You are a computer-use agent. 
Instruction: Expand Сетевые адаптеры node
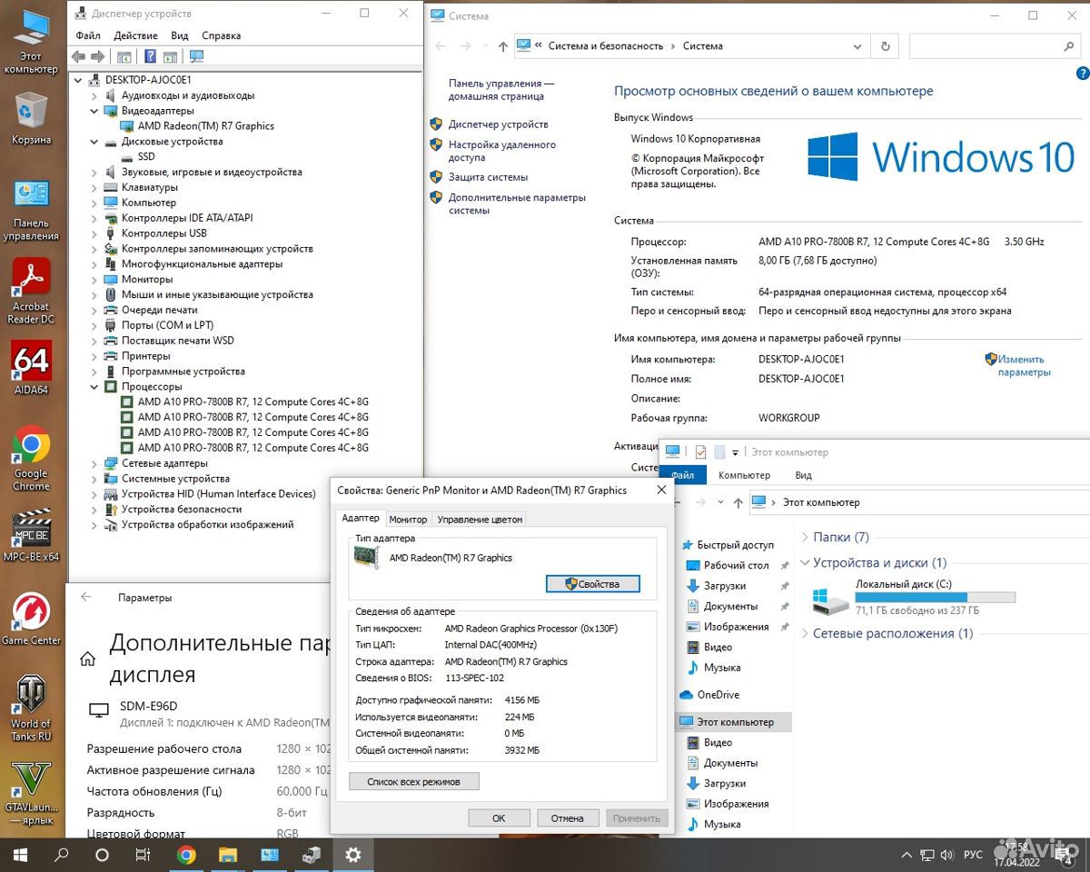click(94, 463)
